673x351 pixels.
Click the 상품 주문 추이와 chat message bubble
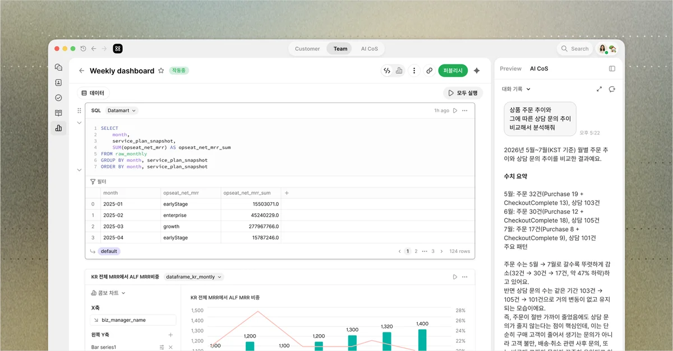pyautogui.click(x=540, y=119)
